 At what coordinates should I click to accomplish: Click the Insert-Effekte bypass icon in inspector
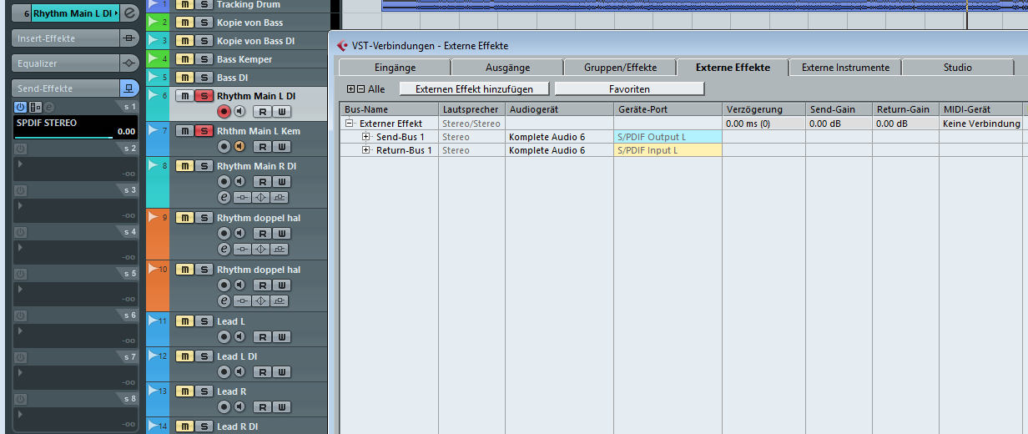point(129,38)
